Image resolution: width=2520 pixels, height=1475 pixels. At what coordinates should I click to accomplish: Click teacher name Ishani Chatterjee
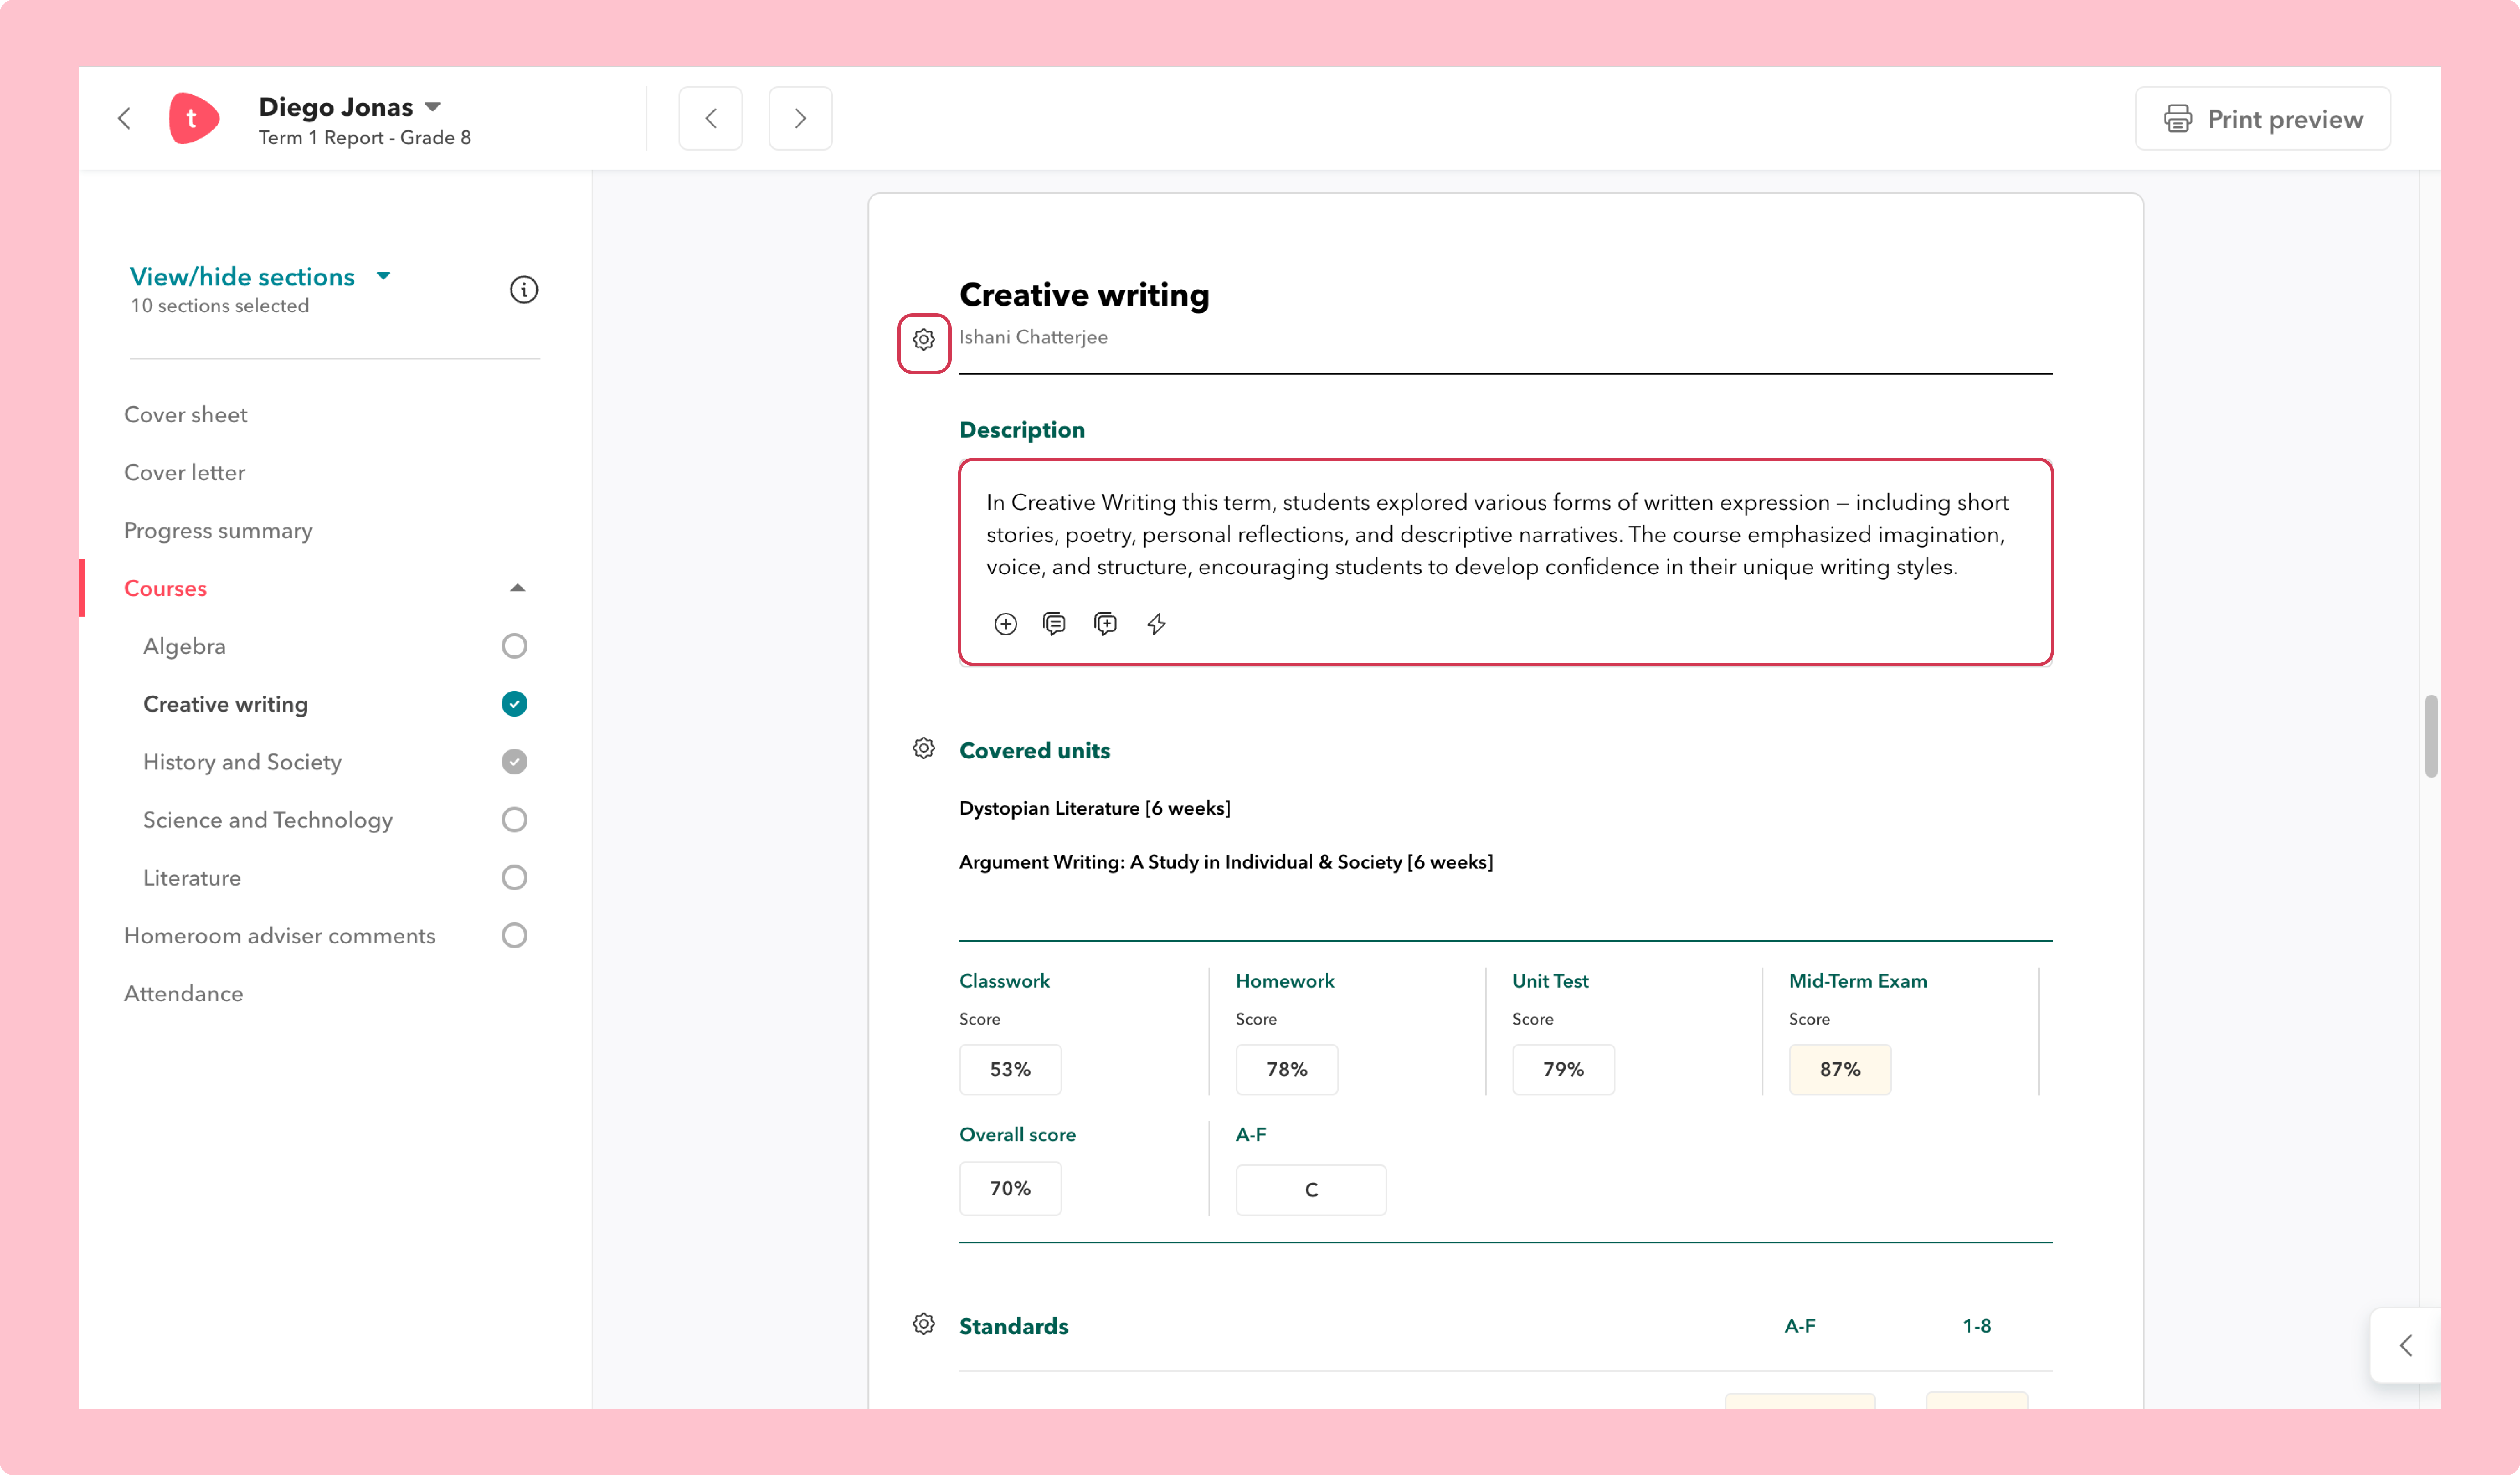pos(1033,337)
